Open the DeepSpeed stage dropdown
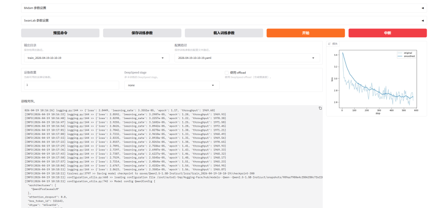 click(x=172, y=85)
